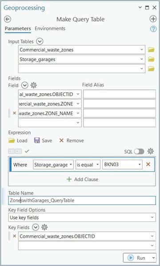This screenshot has width=160, height=266.
Task: Load an expression from file
Action: pos(18,141)
